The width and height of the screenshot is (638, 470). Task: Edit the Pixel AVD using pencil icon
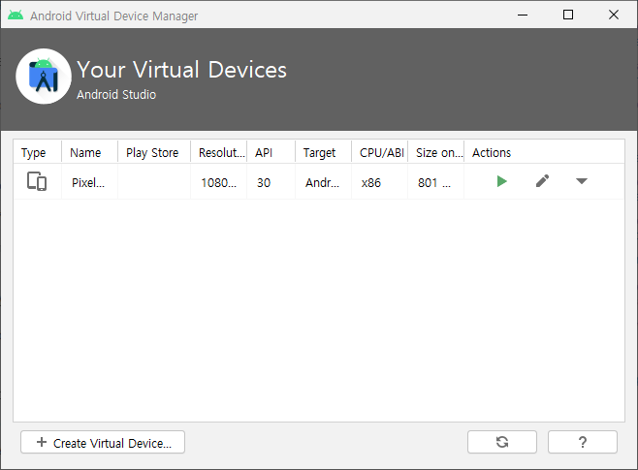tap(542, 181)
